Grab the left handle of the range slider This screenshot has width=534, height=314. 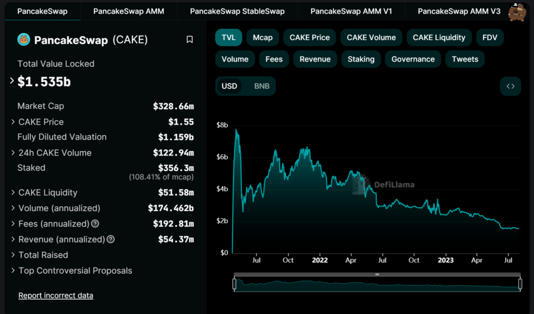tap(234, 284)
